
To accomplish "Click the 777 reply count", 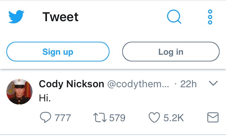I will [63, 118].
